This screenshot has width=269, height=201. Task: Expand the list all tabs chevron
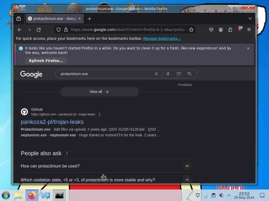[250, 19]
